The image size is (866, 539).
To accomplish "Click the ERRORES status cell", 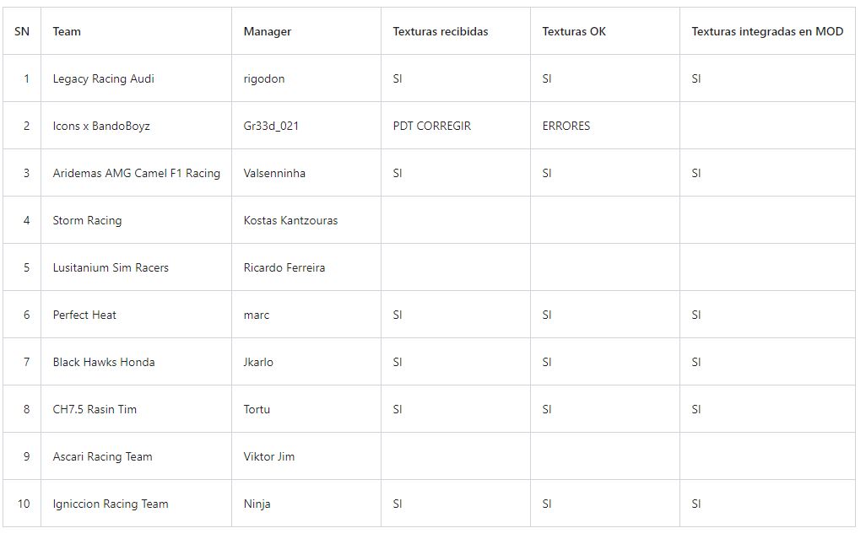I will click(x=566, y=126).
